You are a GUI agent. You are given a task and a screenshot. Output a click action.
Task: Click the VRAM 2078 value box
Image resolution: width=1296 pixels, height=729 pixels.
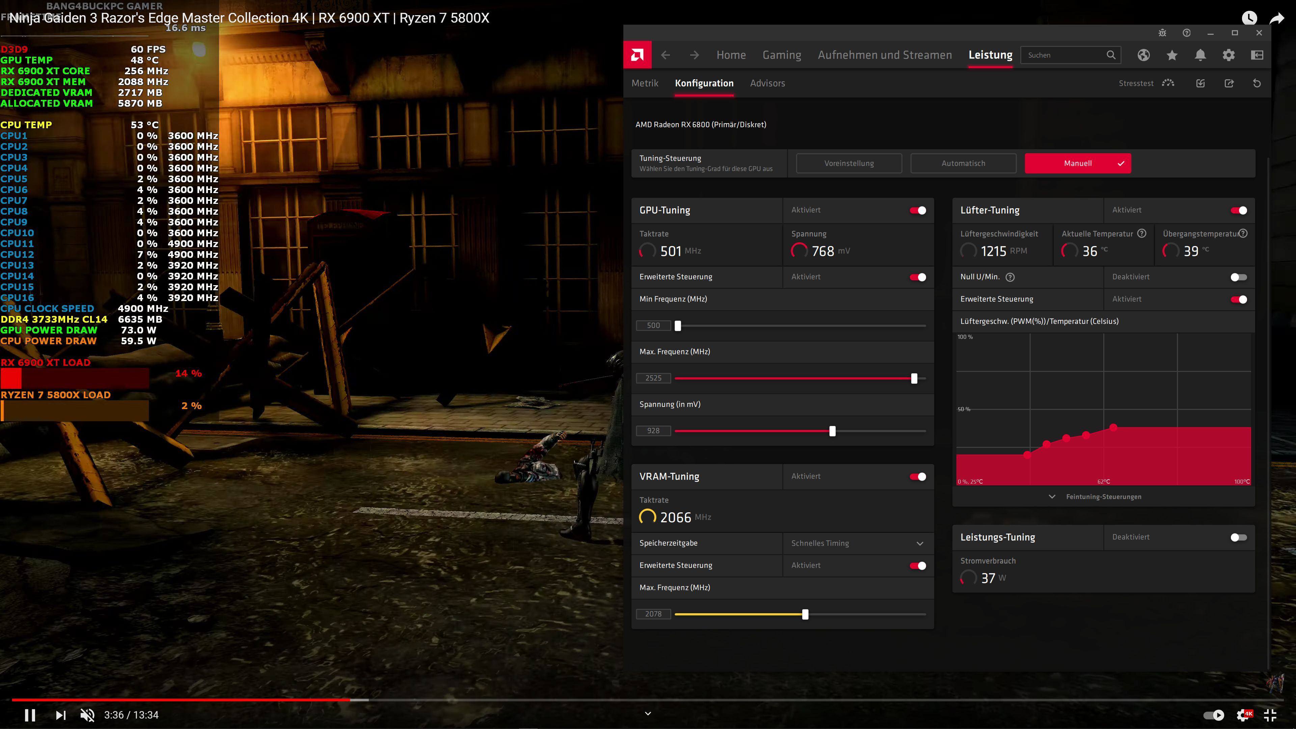tap(653, 614)
